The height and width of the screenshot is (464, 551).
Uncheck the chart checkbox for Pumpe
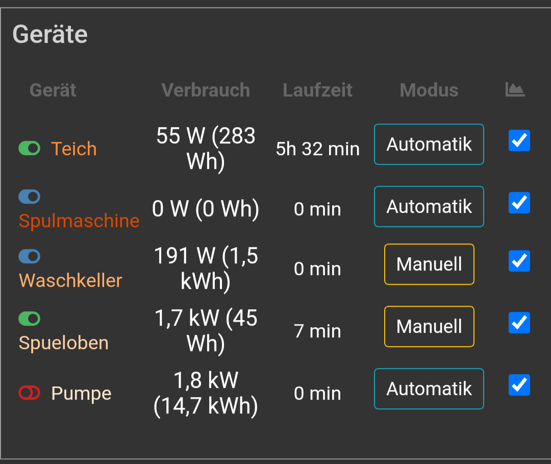519,385
